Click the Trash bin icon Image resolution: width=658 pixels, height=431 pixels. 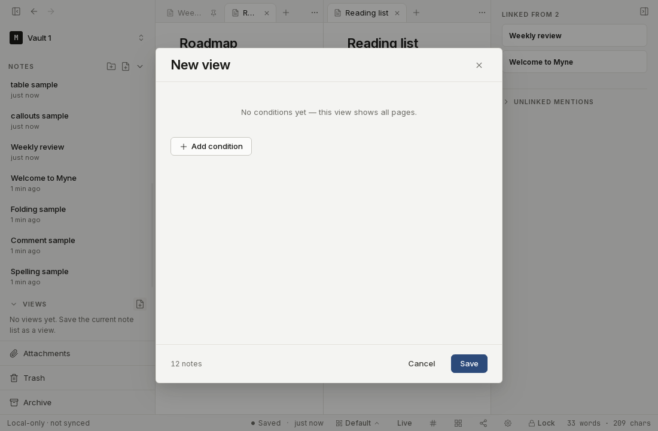click(14, 378)
